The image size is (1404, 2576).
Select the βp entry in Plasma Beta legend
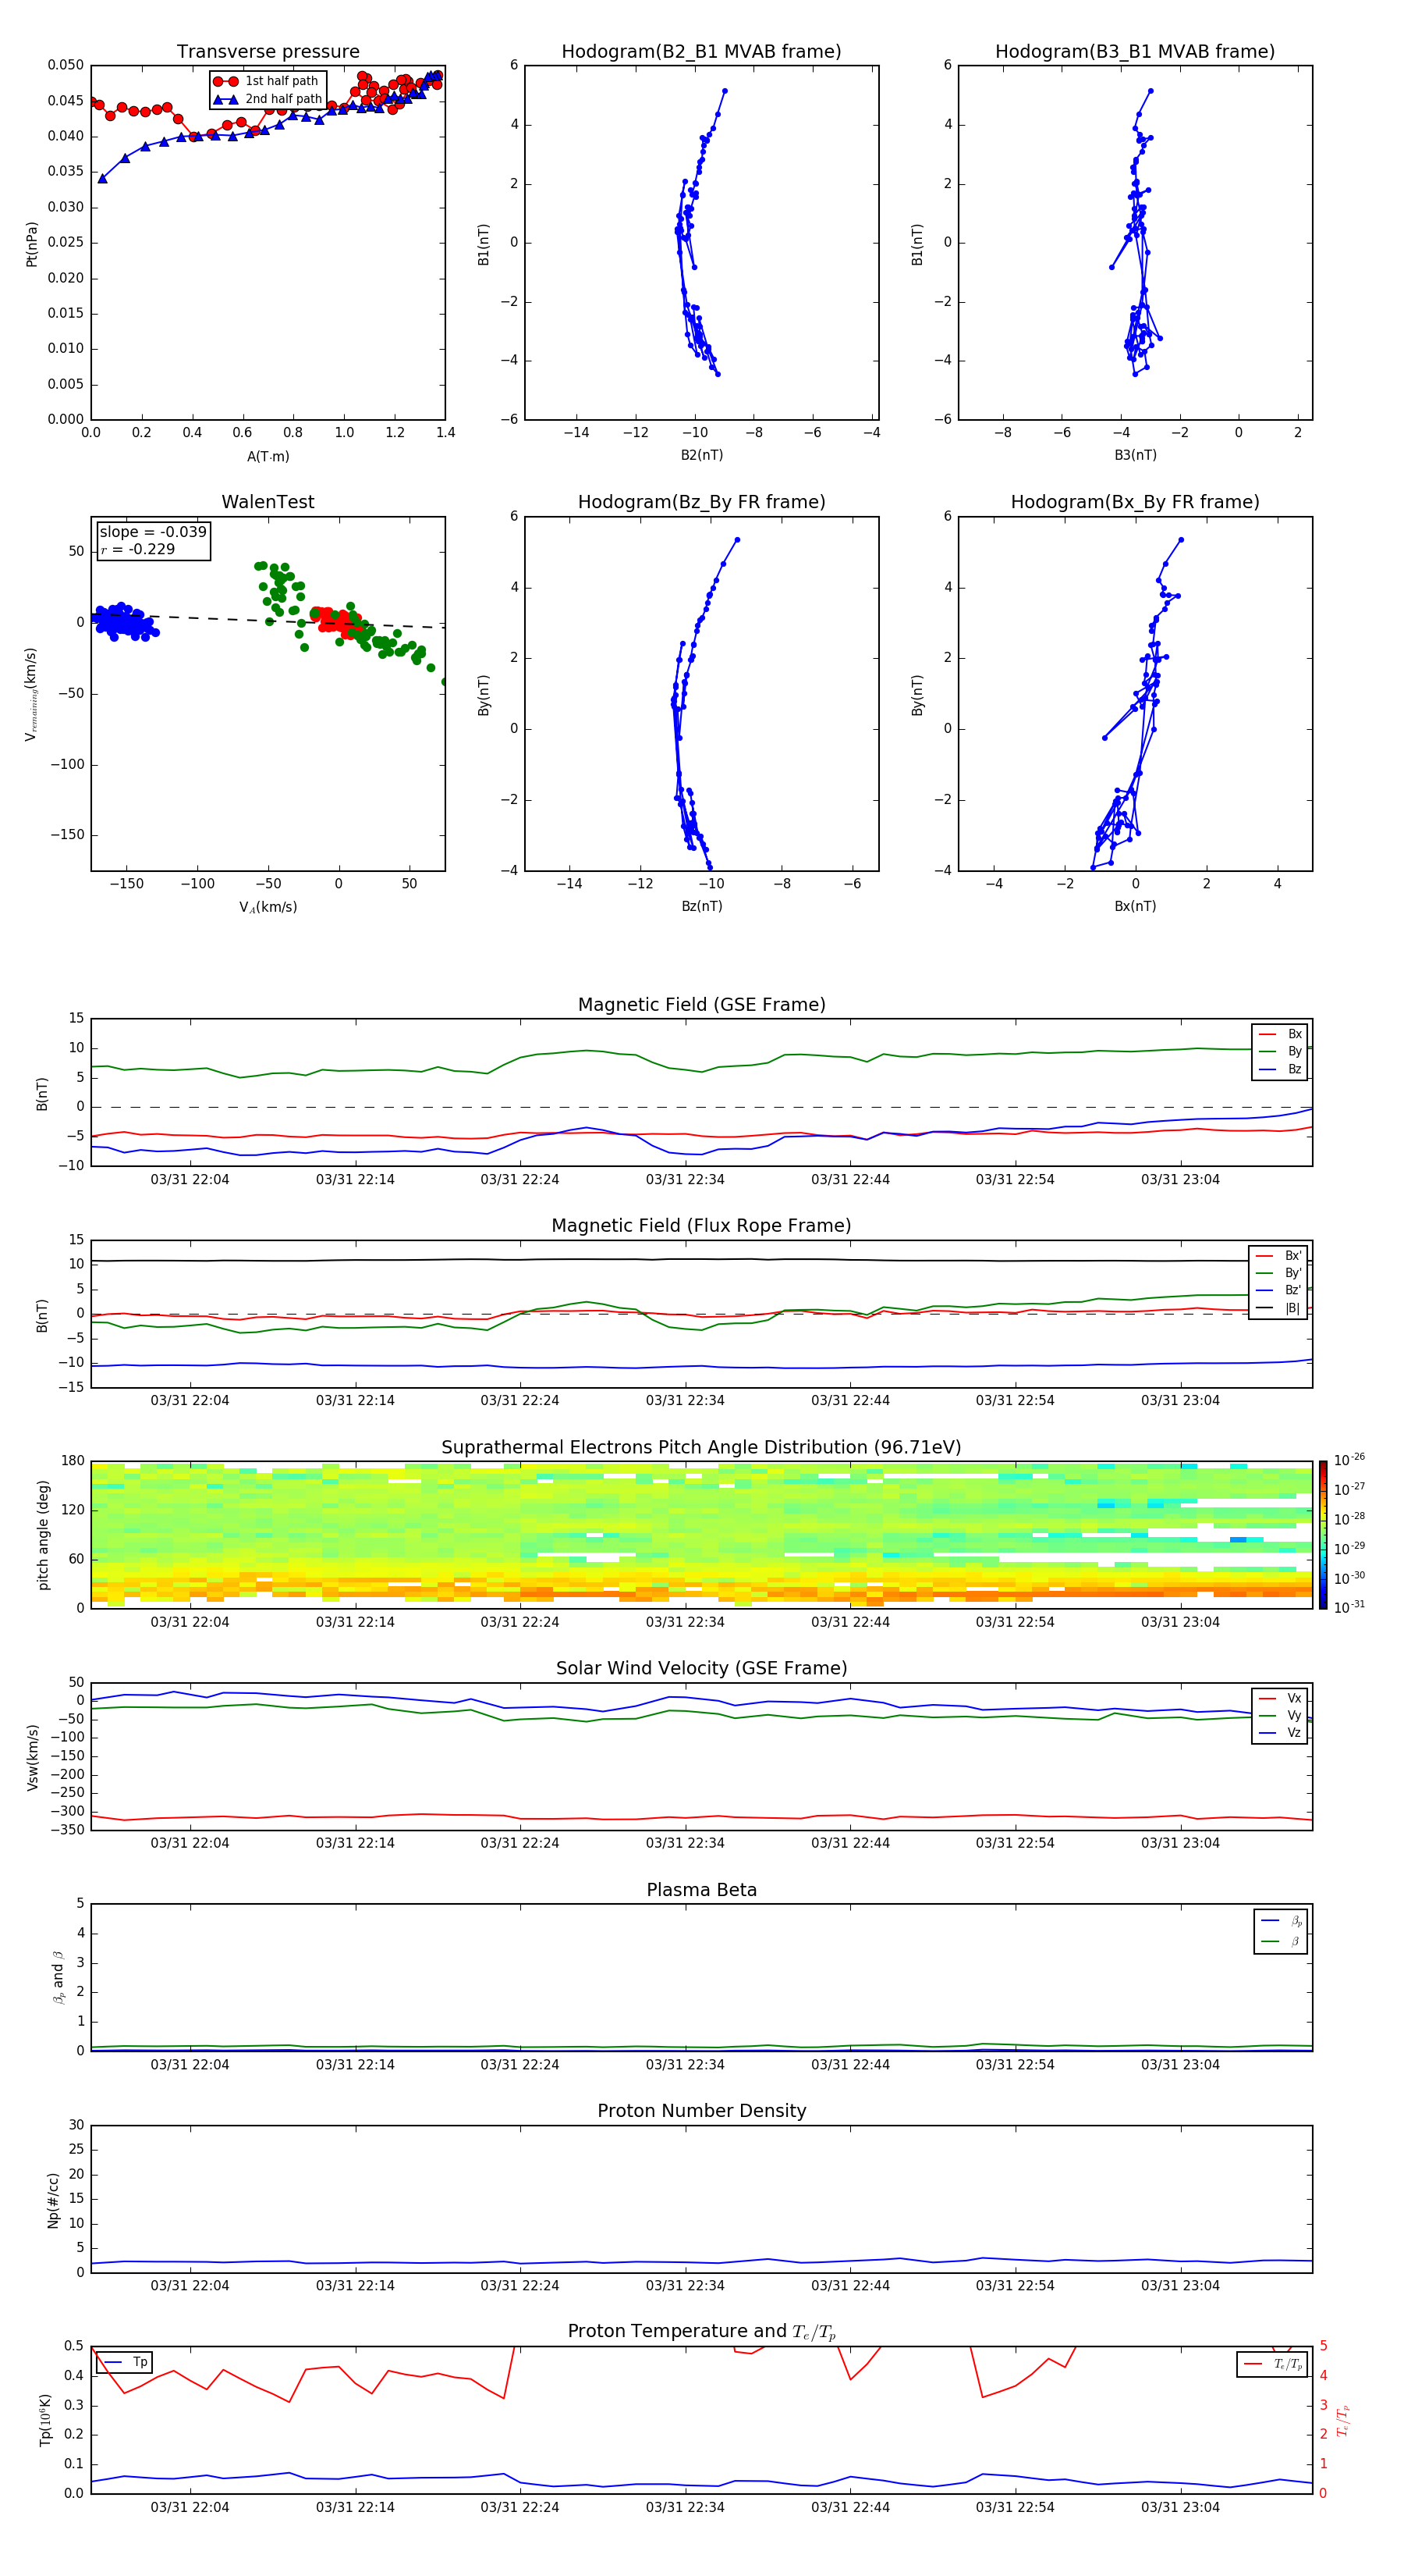pyautogui.click(x=1281, y=1921)
